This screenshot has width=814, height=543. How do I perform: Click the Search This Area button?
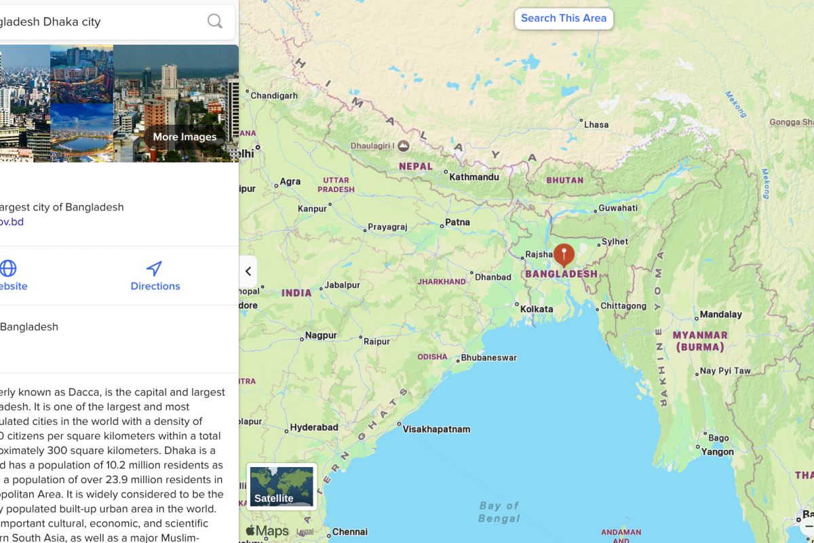click(564, 18)
